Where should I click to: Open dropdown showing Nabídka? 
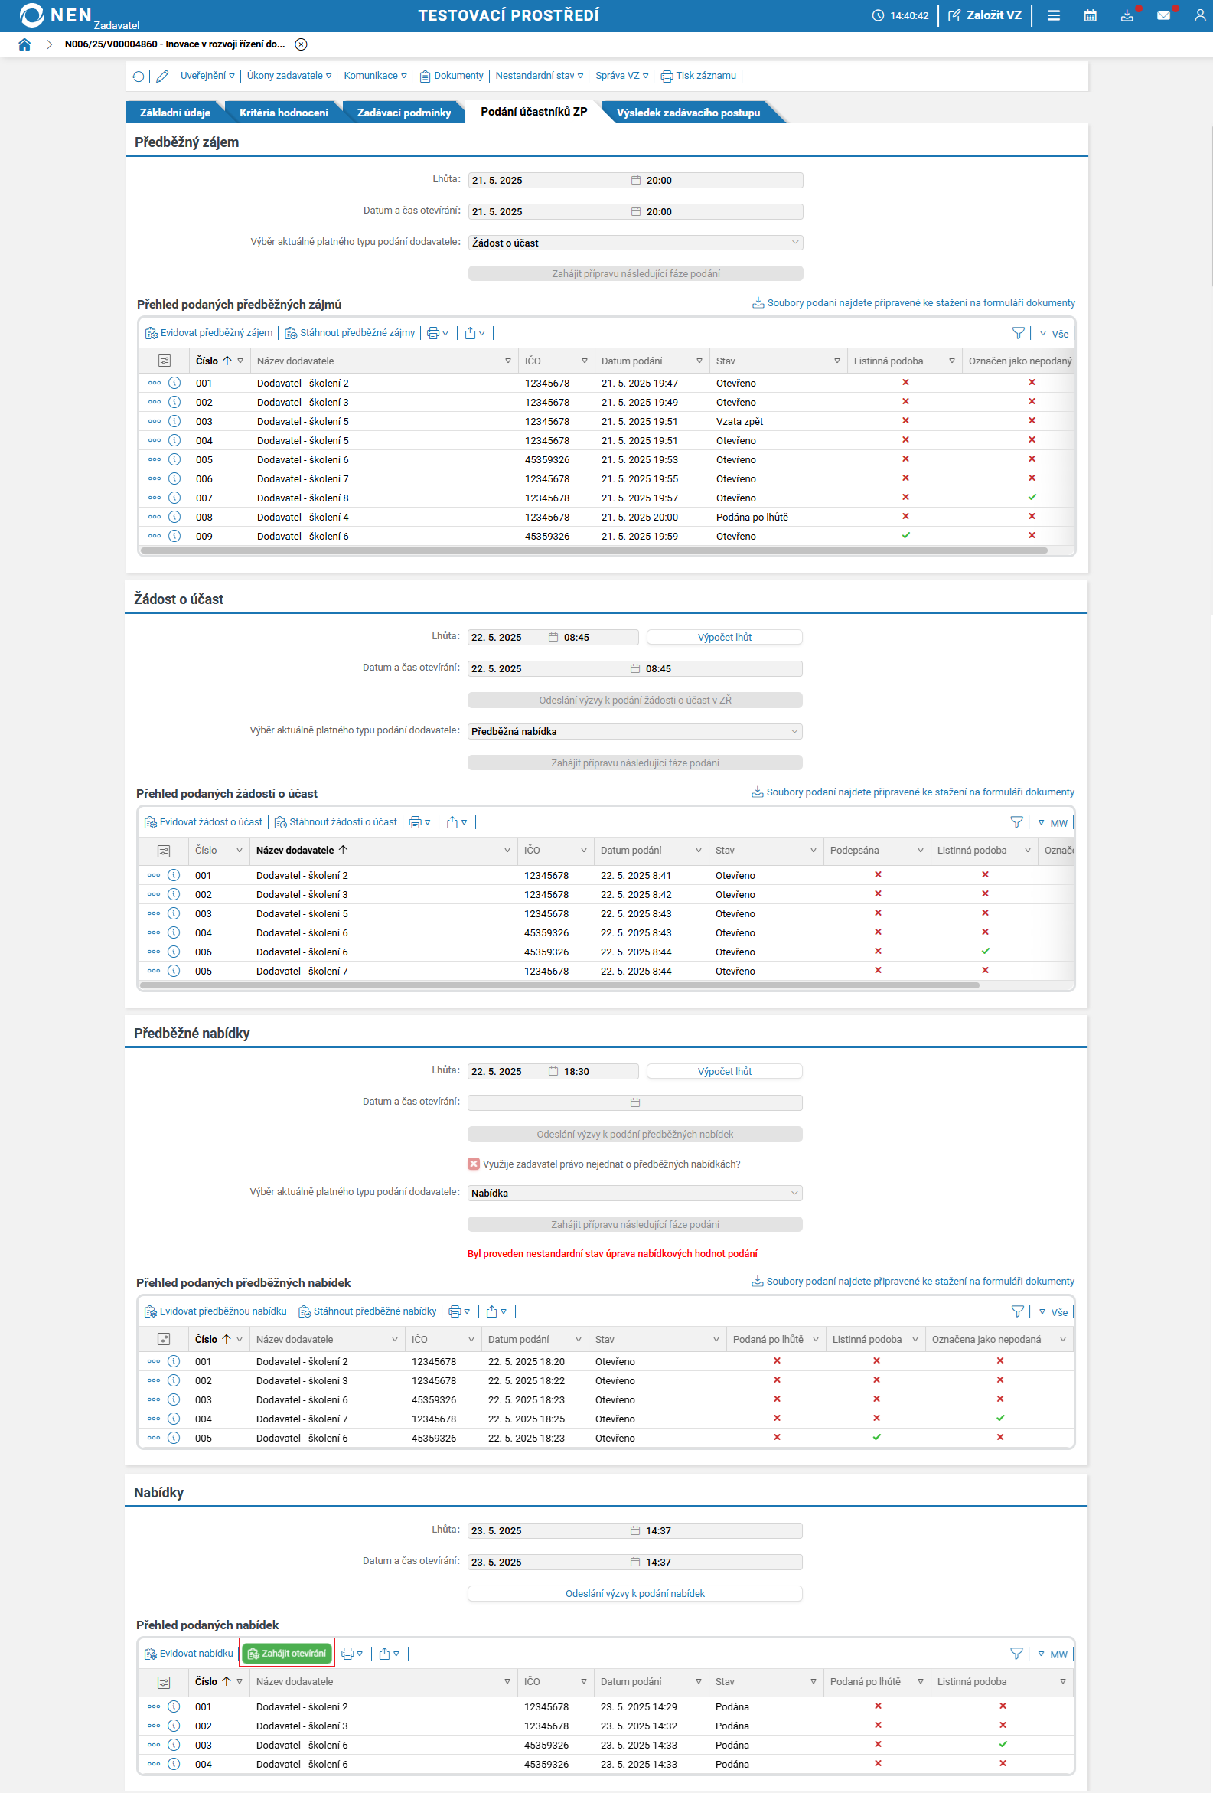tap(634, 1193)
